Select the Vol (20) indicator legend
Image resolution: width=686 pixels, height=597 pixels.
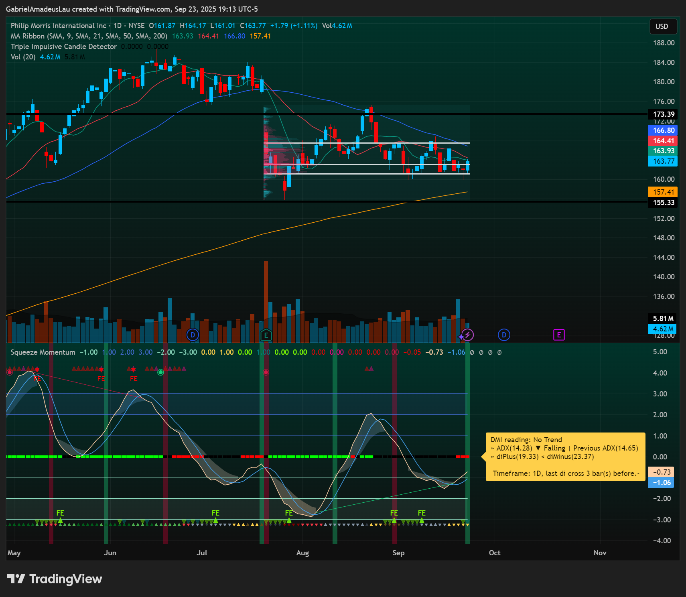coord(23,57)
